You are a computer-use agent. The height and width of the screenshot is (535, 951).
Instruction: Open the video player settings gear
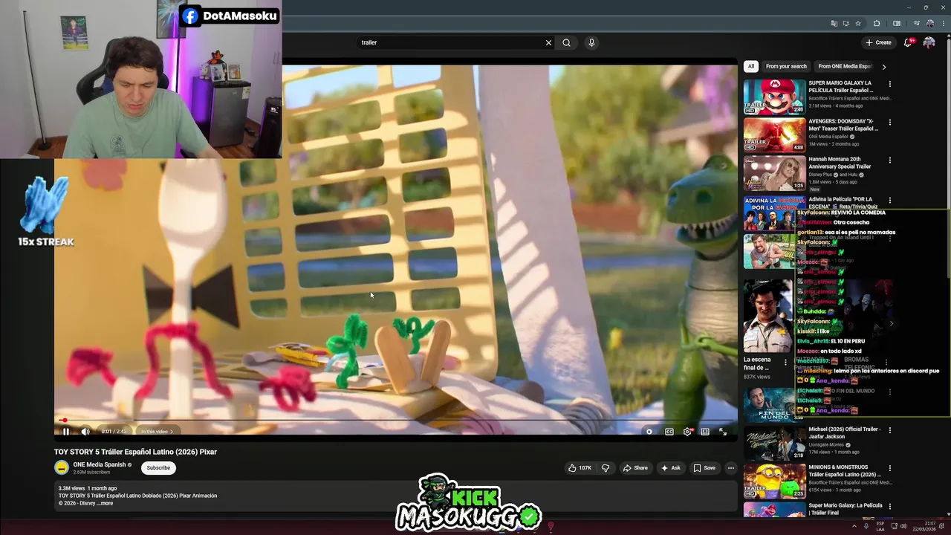[687, 432]
